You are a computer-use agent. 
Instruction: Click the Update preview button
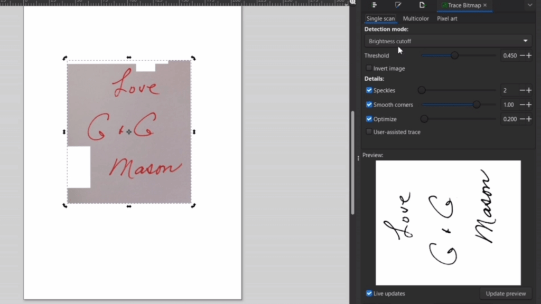(506, 293)
